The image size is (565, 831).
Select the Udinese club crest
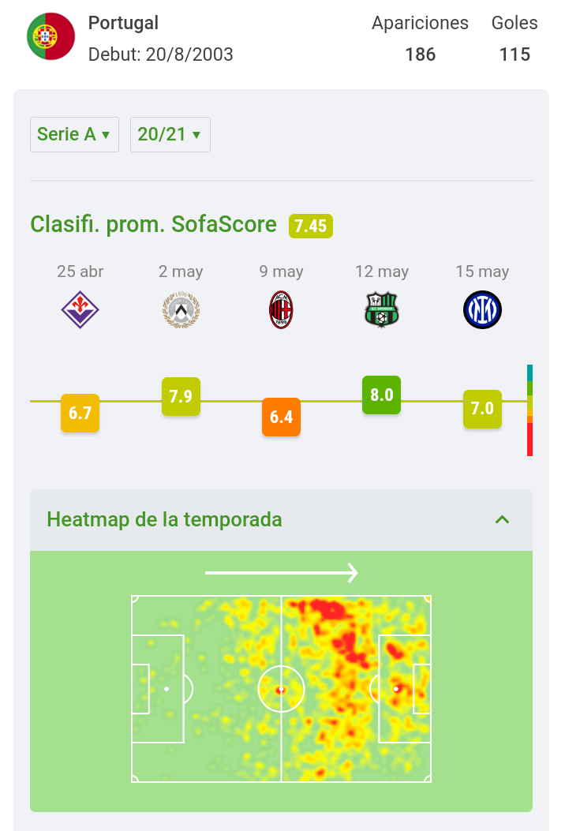tap(181, 309)
